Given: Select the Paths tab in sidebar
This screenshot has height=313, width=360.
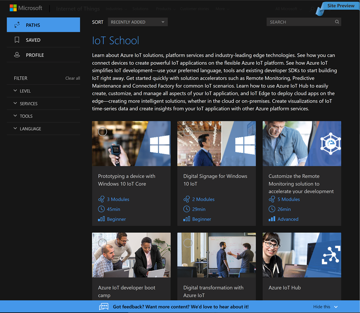Looking at the screenshot, I should pos(43,25).
